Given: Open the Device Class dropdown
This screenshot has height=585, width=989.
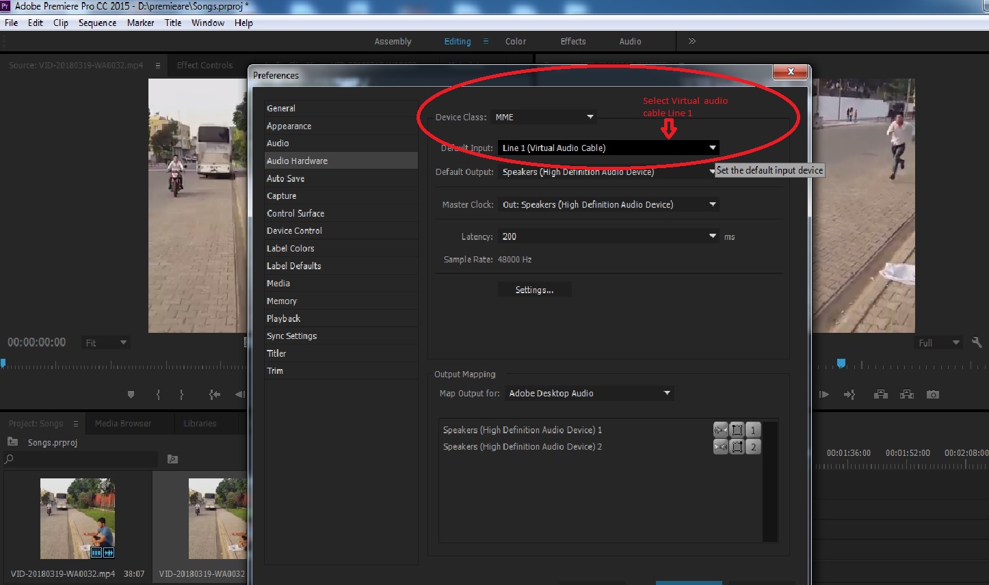Looking at the screenshot, I should (x=544, y=117).
